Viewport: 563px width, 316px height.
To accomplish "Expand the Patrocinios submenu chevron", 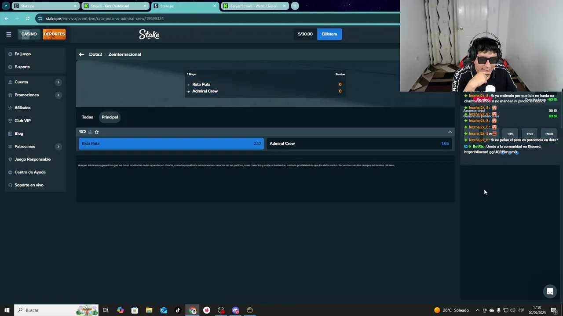I will click(x=58, y=147).
